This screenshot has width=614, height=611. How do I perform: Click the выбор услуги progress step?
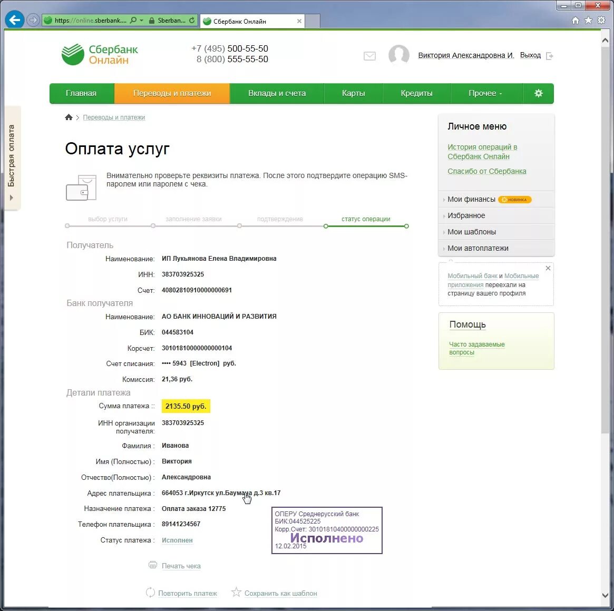(x=108, y=219)
